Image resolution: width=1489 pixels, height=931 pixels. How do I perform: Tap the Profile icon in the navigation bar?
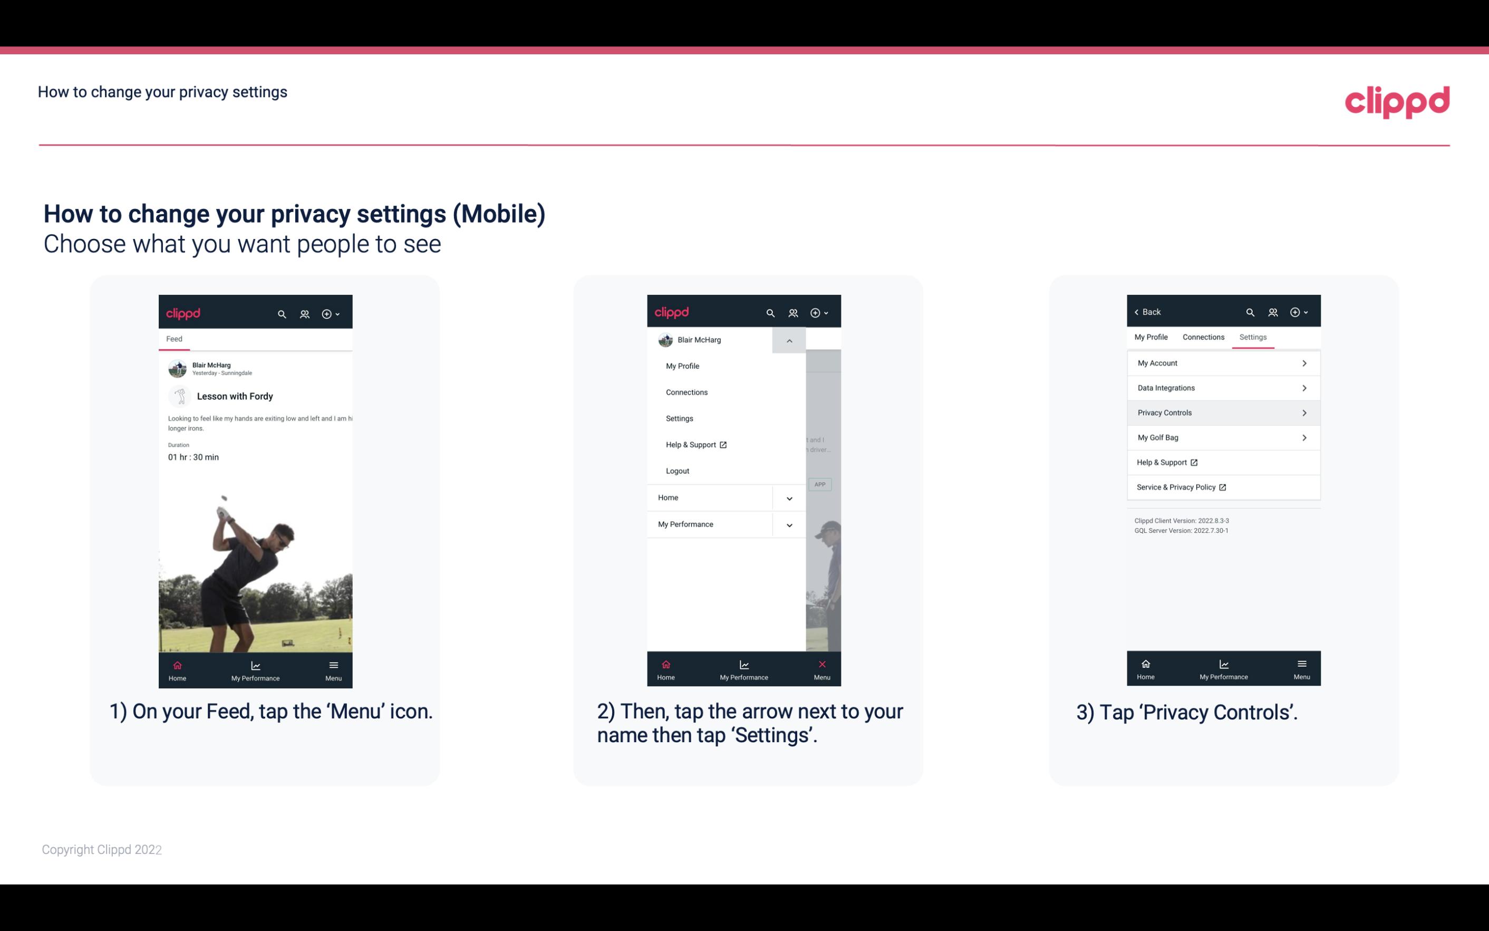(x=304, y=312)
